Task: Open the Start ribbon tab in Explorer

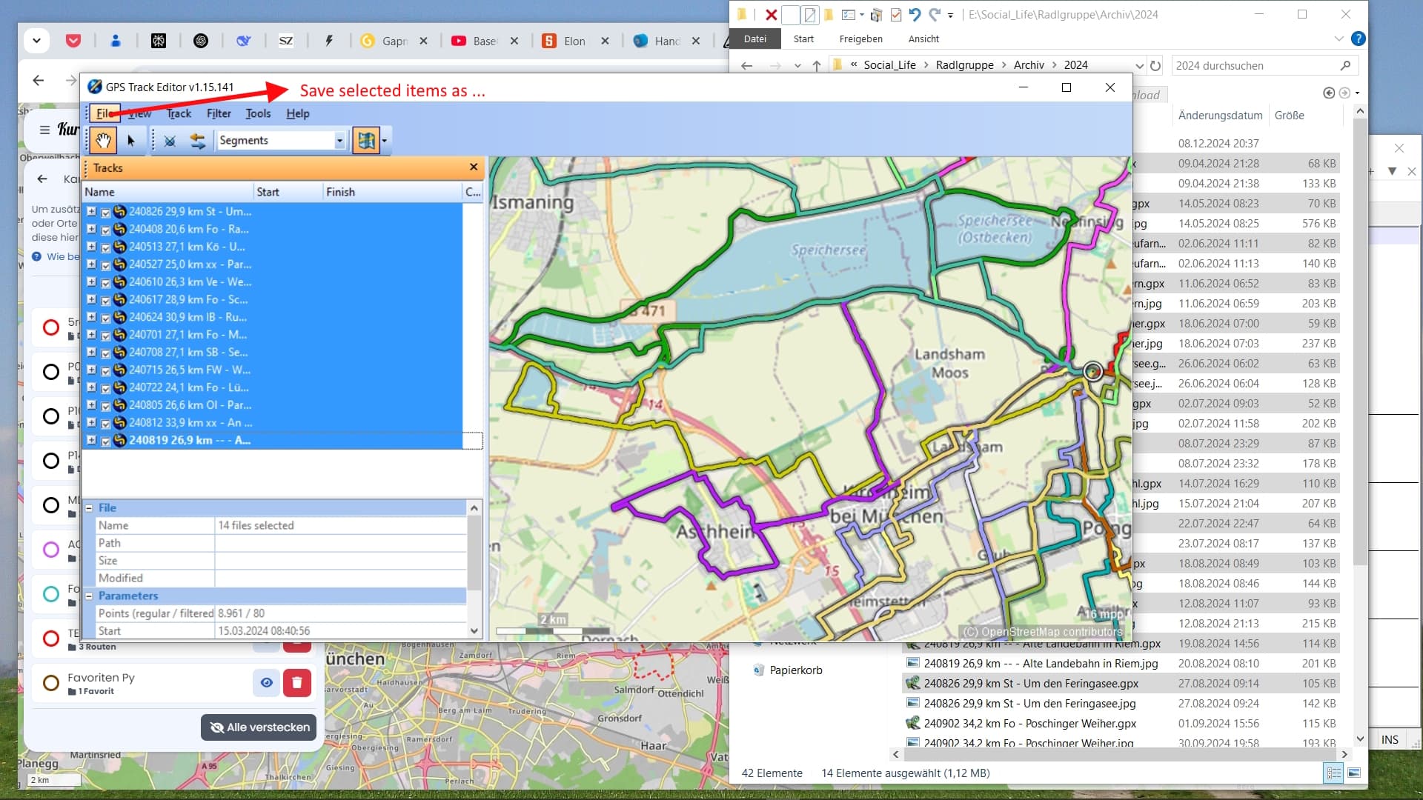Action: [x=803, y=39]
